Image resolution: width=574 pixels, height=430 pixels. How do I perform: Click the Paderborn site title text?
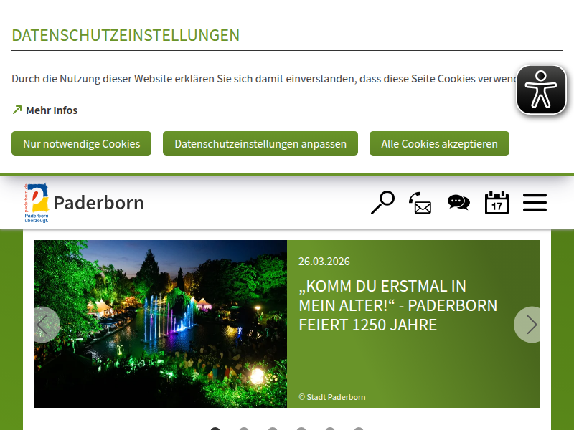[99, 203]
